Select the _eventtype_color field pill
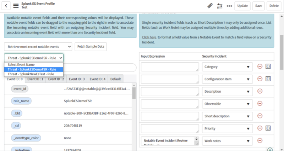 pos(26,138)
